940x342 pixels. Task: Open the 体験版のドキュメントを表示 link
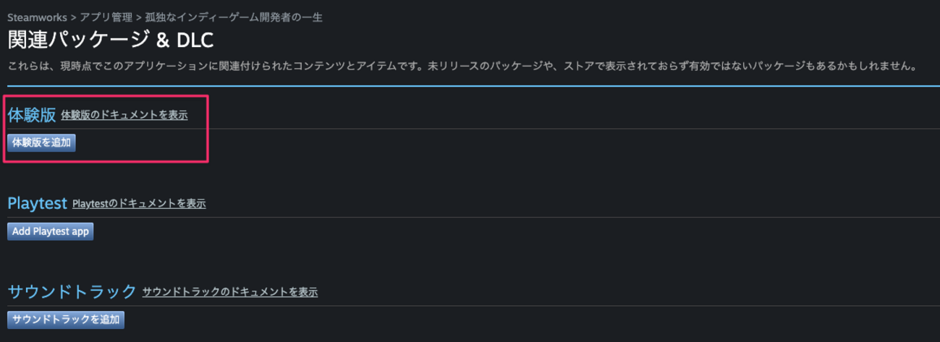[124, 115]
